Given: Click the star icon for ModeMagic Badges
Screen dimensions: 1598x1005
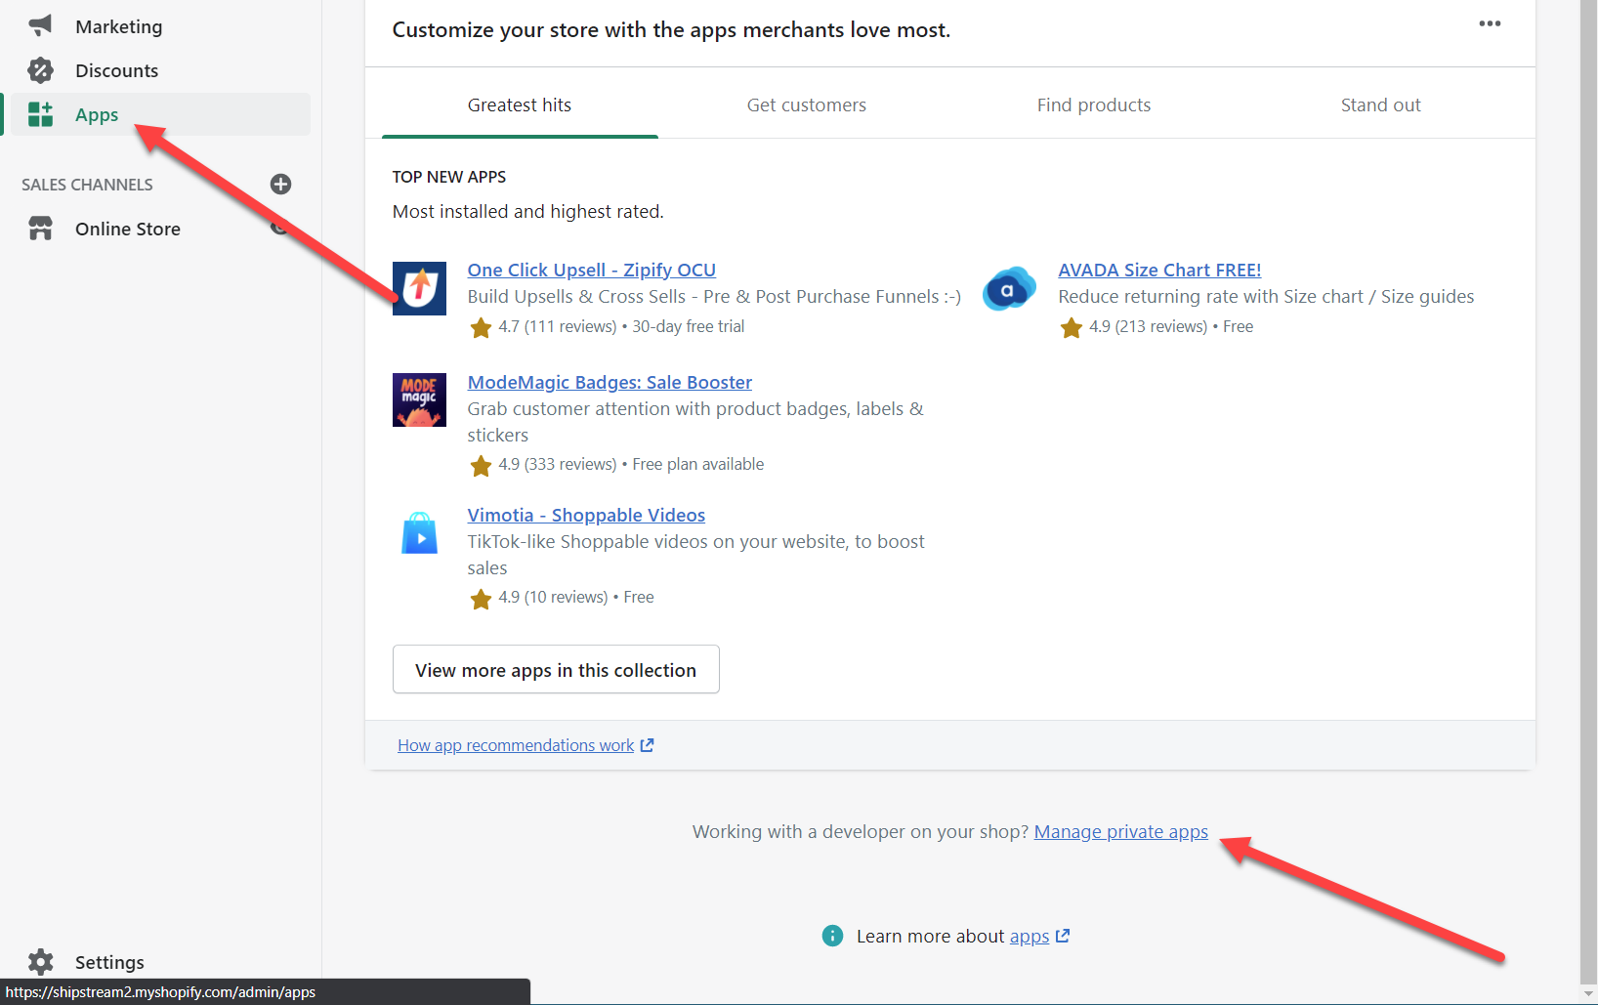Looking at the screenshot, I should (481, 466).
